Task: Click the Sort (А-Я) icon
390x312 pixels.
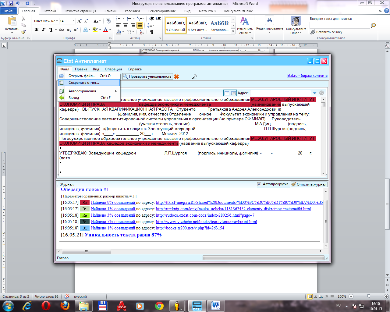Action: [x=142, y=32]
